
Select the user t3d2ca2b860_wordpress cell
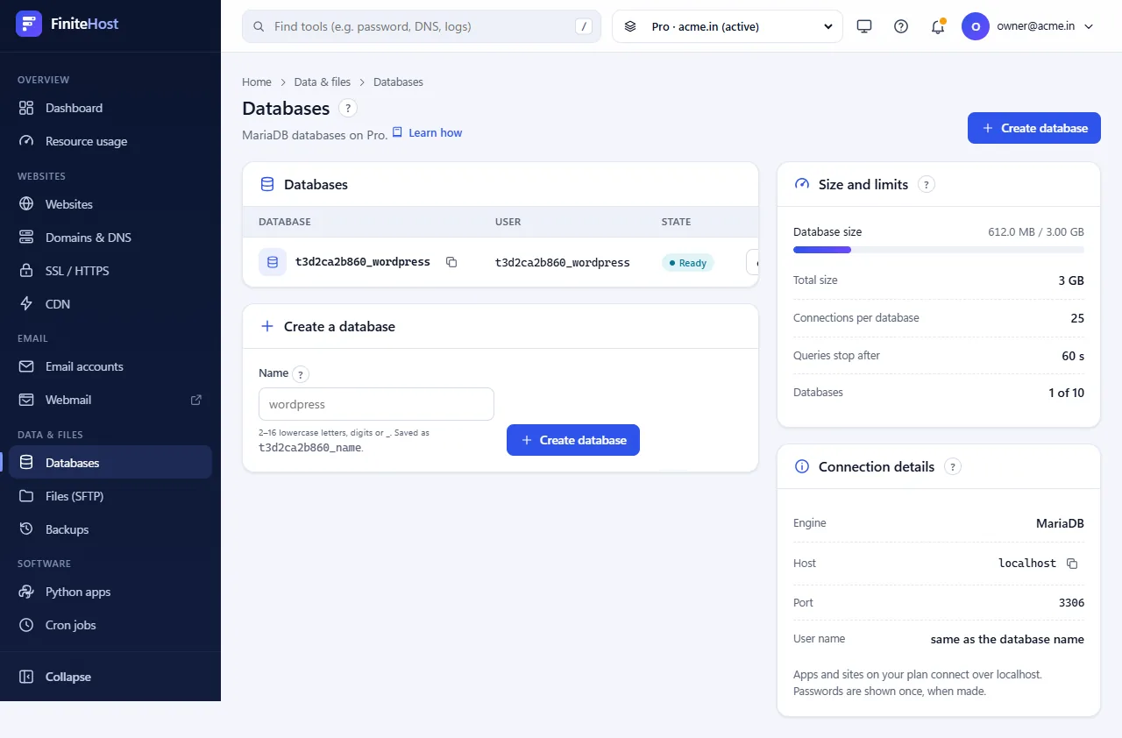[563, 262]
